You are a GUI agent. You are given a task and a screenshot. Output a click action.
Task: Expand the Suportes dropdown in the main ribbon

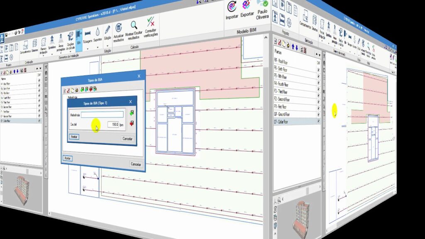[98, 47]
